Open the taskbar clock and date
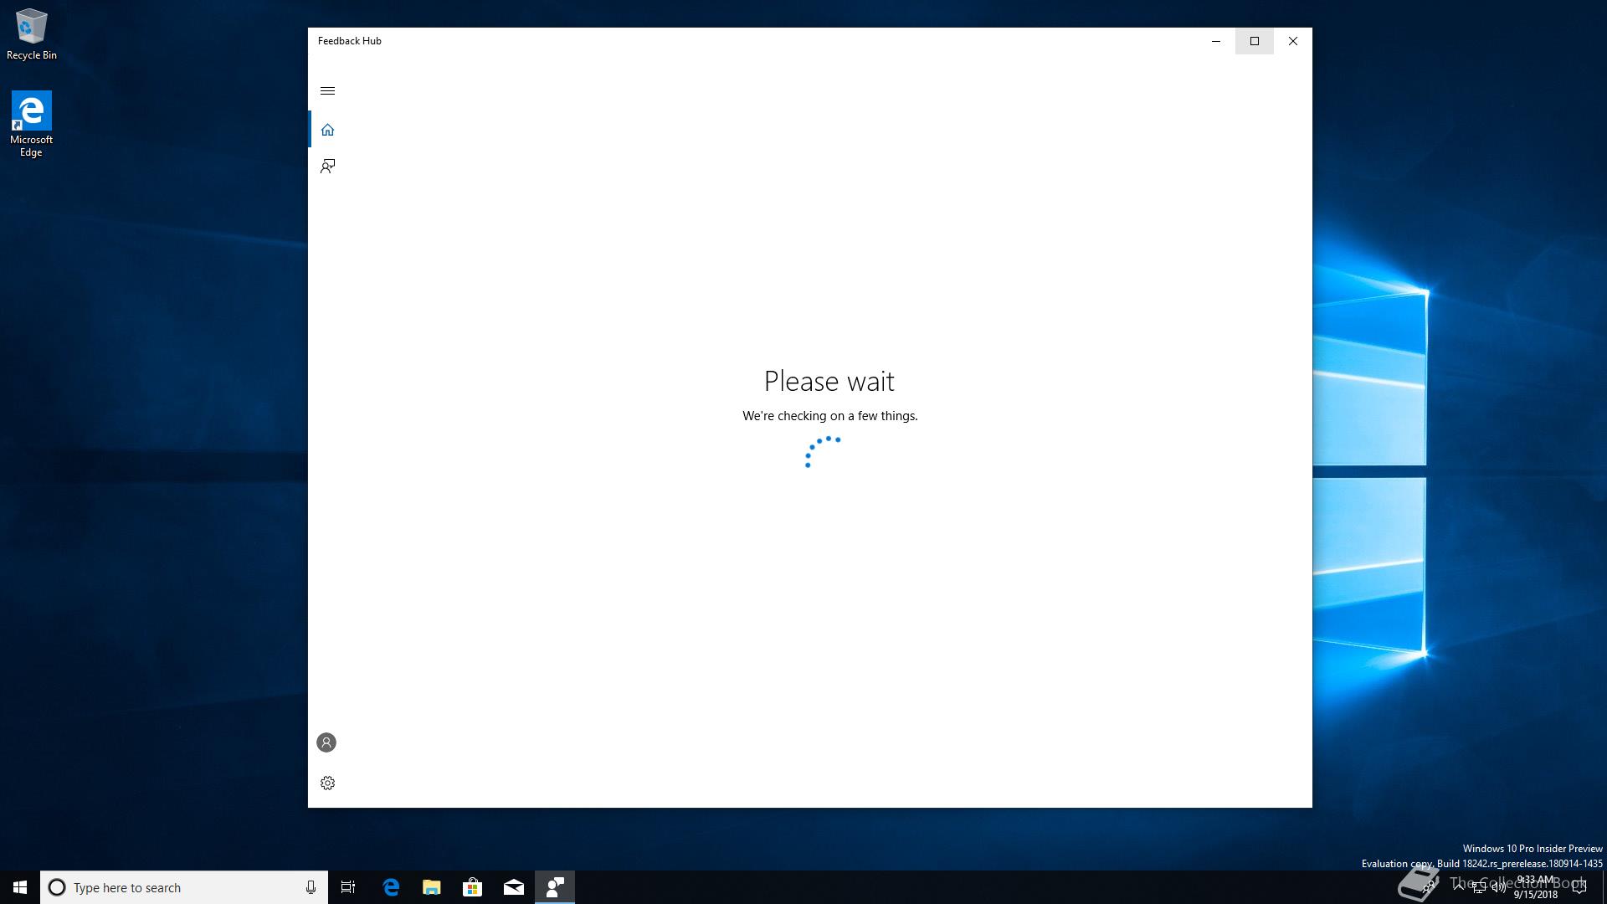The height and width of the screenshot is (904, 1607). 1536,887
